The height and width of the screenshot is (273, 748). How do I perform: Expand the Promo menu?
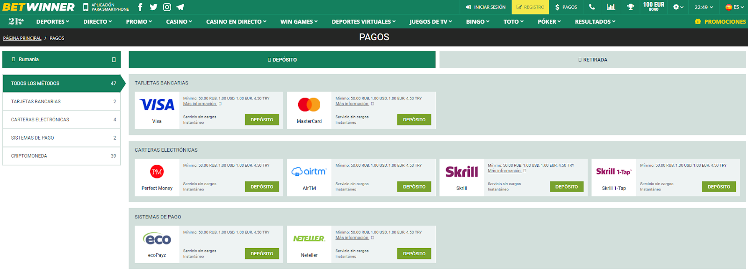coord(139,21)
